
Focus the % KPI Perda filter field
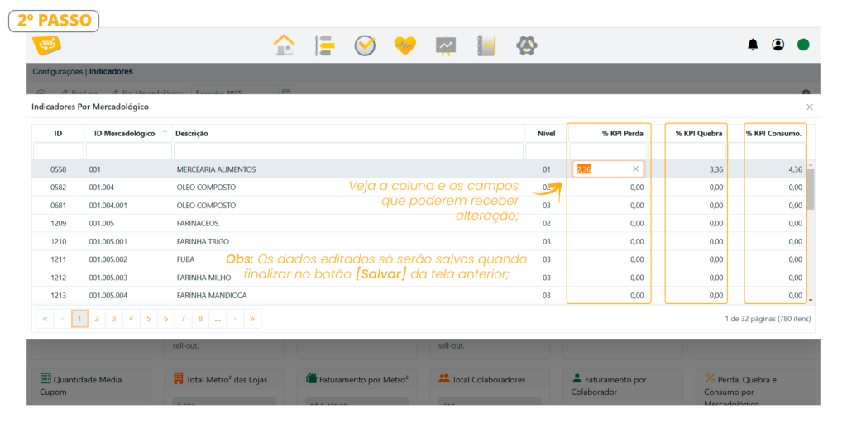pyautogui.click(x=608, y=151)
